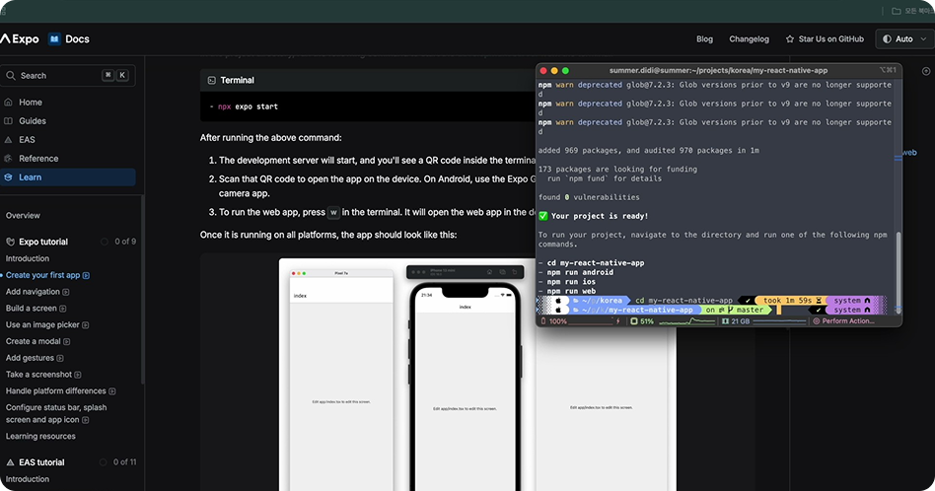Go to the Create a modal chapter
This screenshot has width=935, height=491.
(x=33, y=341)
